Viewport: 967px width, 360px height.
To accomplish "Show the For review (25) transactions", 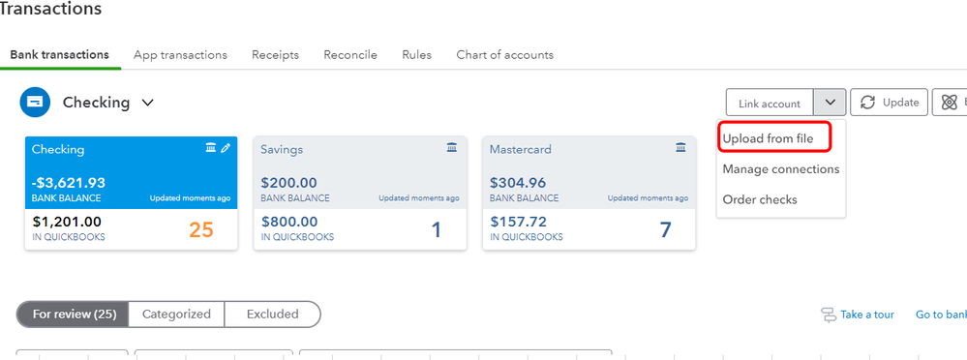I will point(73,315).
